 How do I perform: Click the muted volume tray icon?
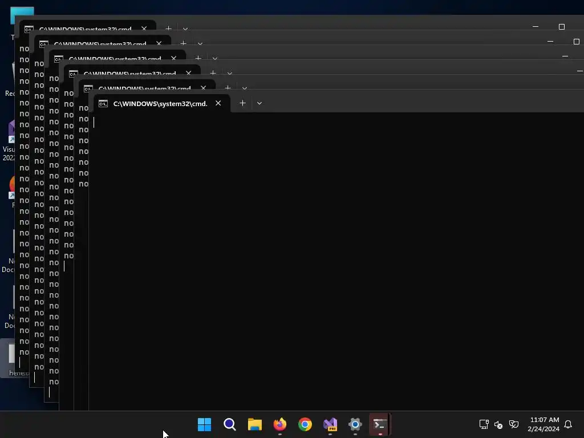pyautogui.click(x=498, y=424)
